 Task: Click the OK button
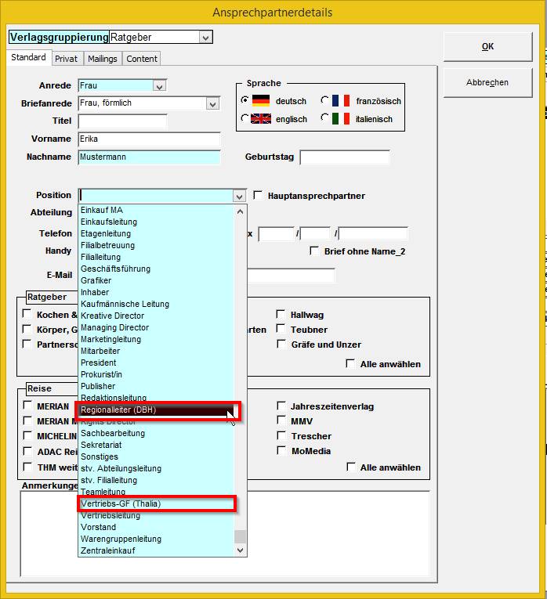(487, 47)
